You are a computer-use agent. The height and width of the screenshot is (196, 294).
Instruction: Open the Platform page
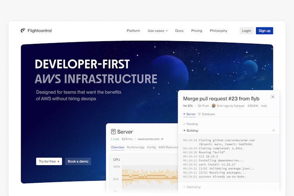[133, 31]
